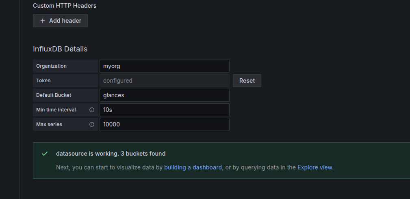410x199 pixels.
Task: Select the Default Bucket input field
Action: 164,95
